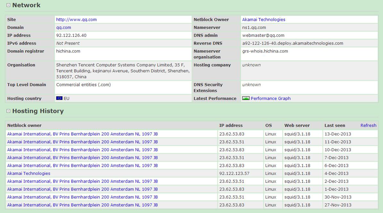Viewport: 383px width, 213px height.
Task: Collapse the Hosting History section
Action: point(8,111)
